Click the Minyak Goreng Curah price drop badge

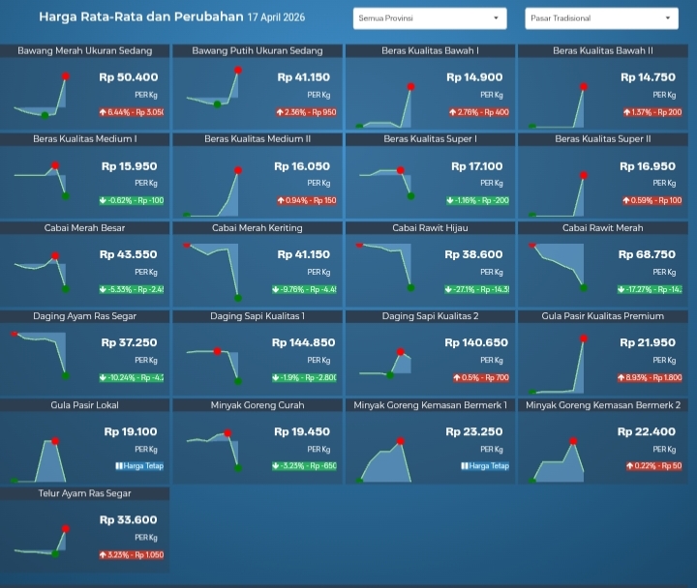pos(304,466)
